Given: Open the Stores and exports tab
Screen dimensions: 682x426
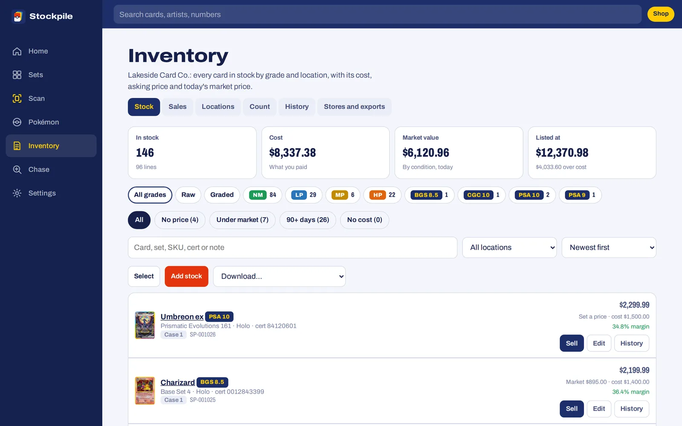Looking at the screenshot, I should click(x=354, y=107).
